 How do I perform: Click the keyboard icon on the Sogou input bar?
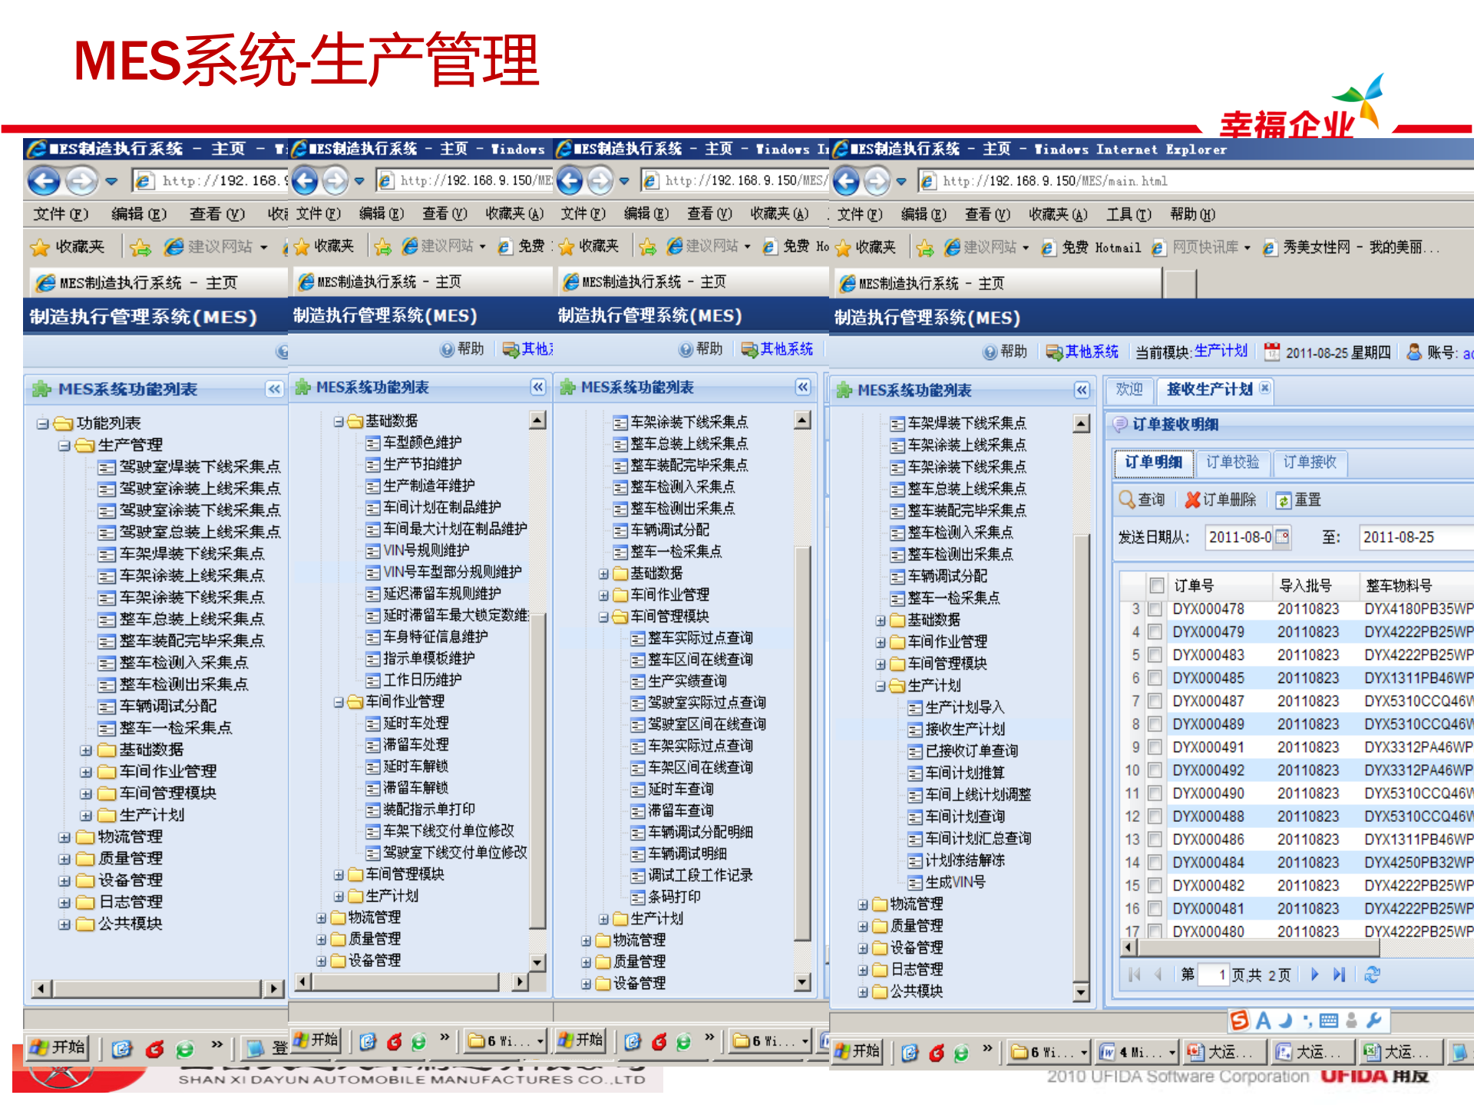(1329, 1021)
